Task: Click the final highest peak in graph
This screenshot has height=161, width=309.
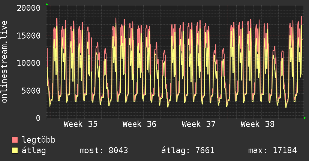Action: click(301, 16)
